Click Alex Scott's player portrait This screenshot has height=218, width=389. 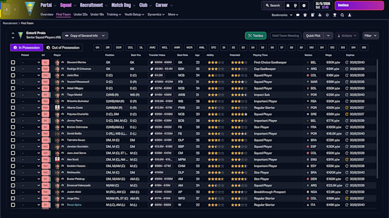tap(57, 160)
